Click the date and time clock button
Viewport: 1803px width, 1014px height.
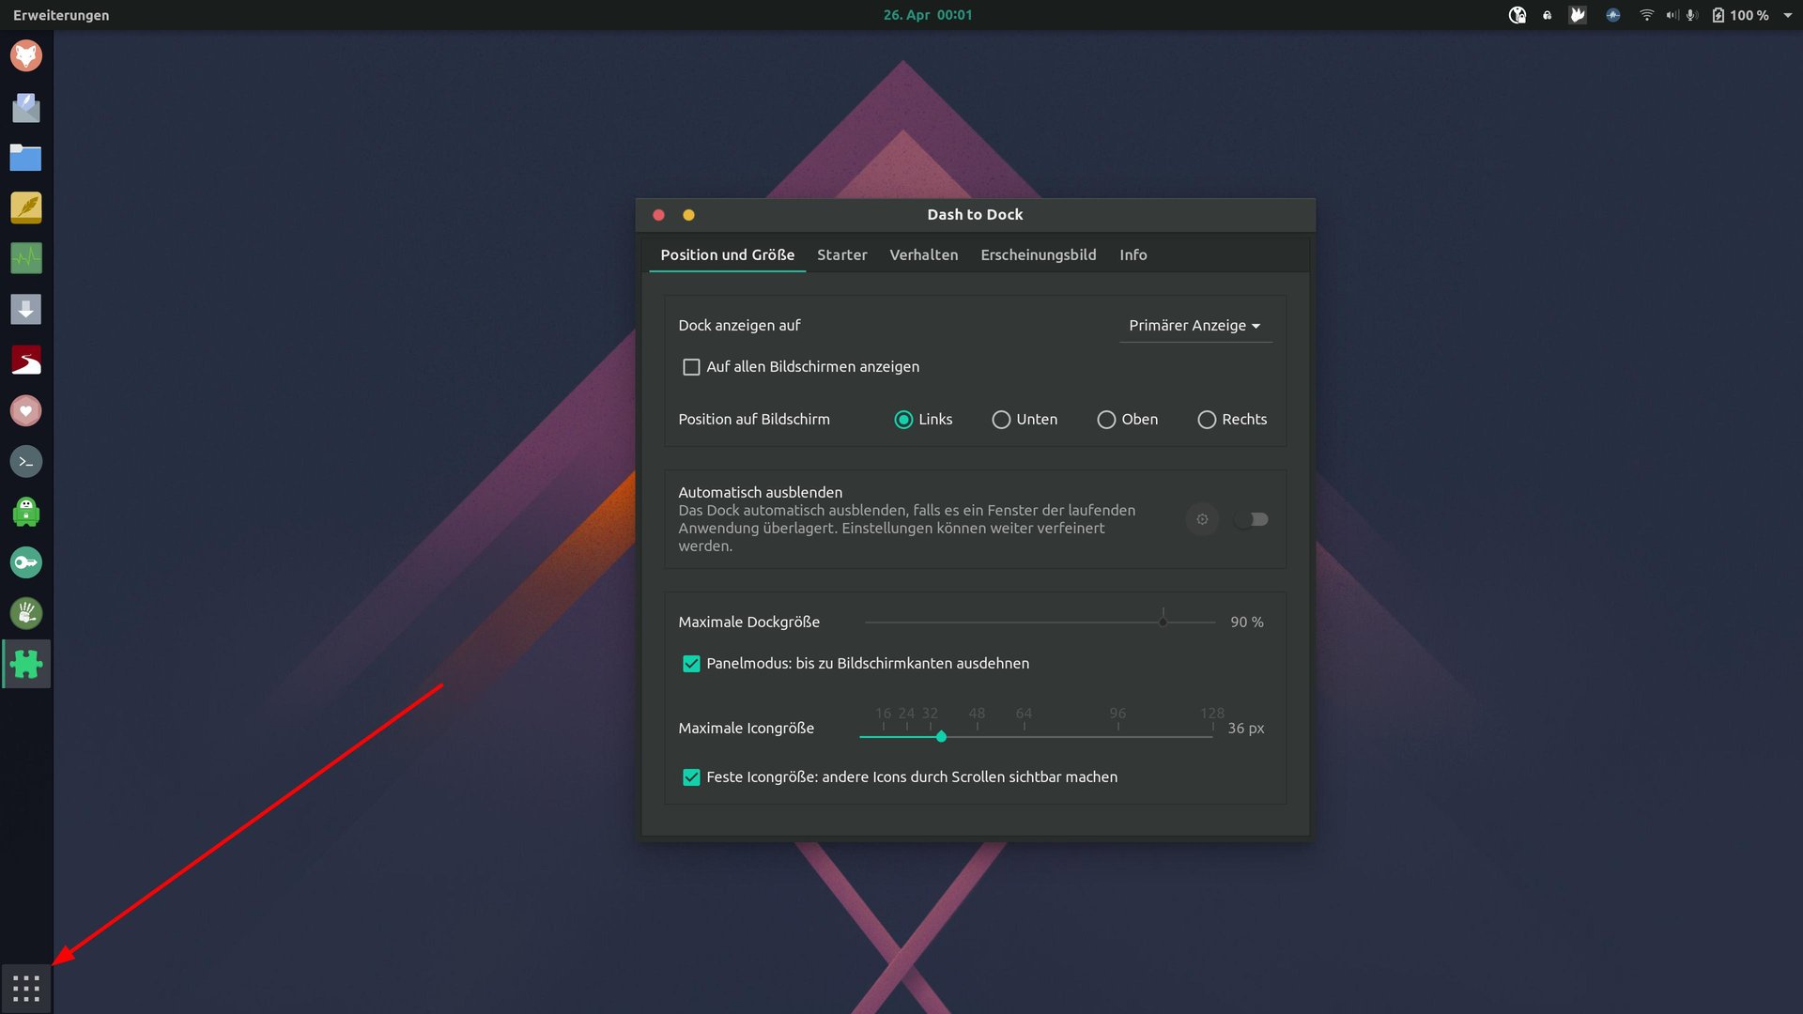[x=927, y=15]
